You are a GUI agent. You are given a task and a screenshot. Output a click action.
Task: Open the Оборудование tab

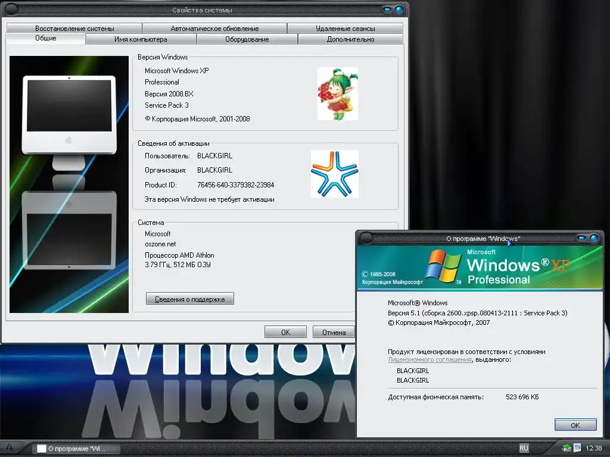coord(247,39)
